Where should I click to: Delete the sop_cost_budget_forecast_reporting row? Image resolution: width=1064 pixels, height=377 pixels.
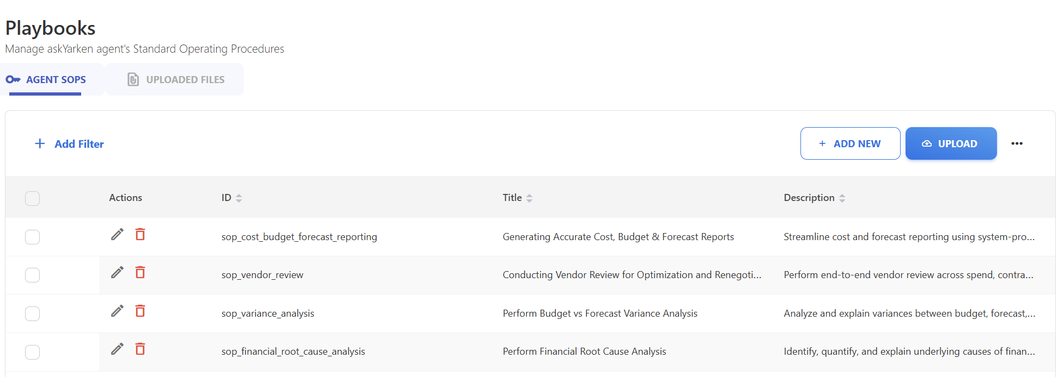point(140,234)
